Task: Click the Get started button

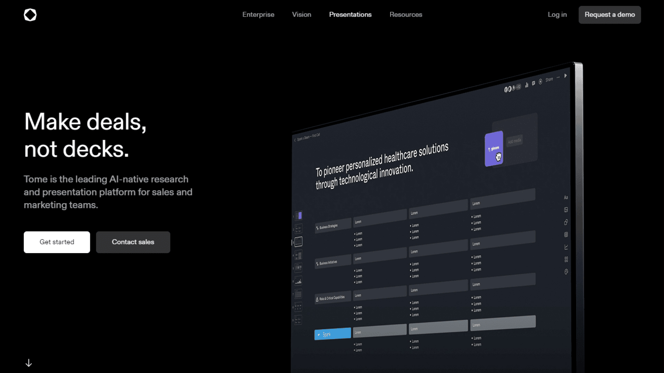Action: click(57, 242)
